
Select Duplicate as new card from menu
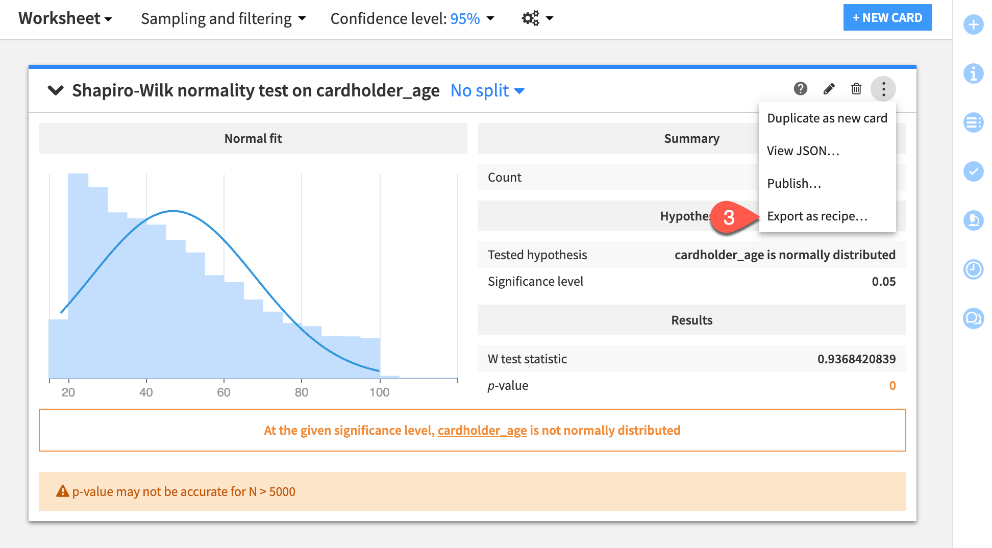pyautogui.click(x=827, y=118)
